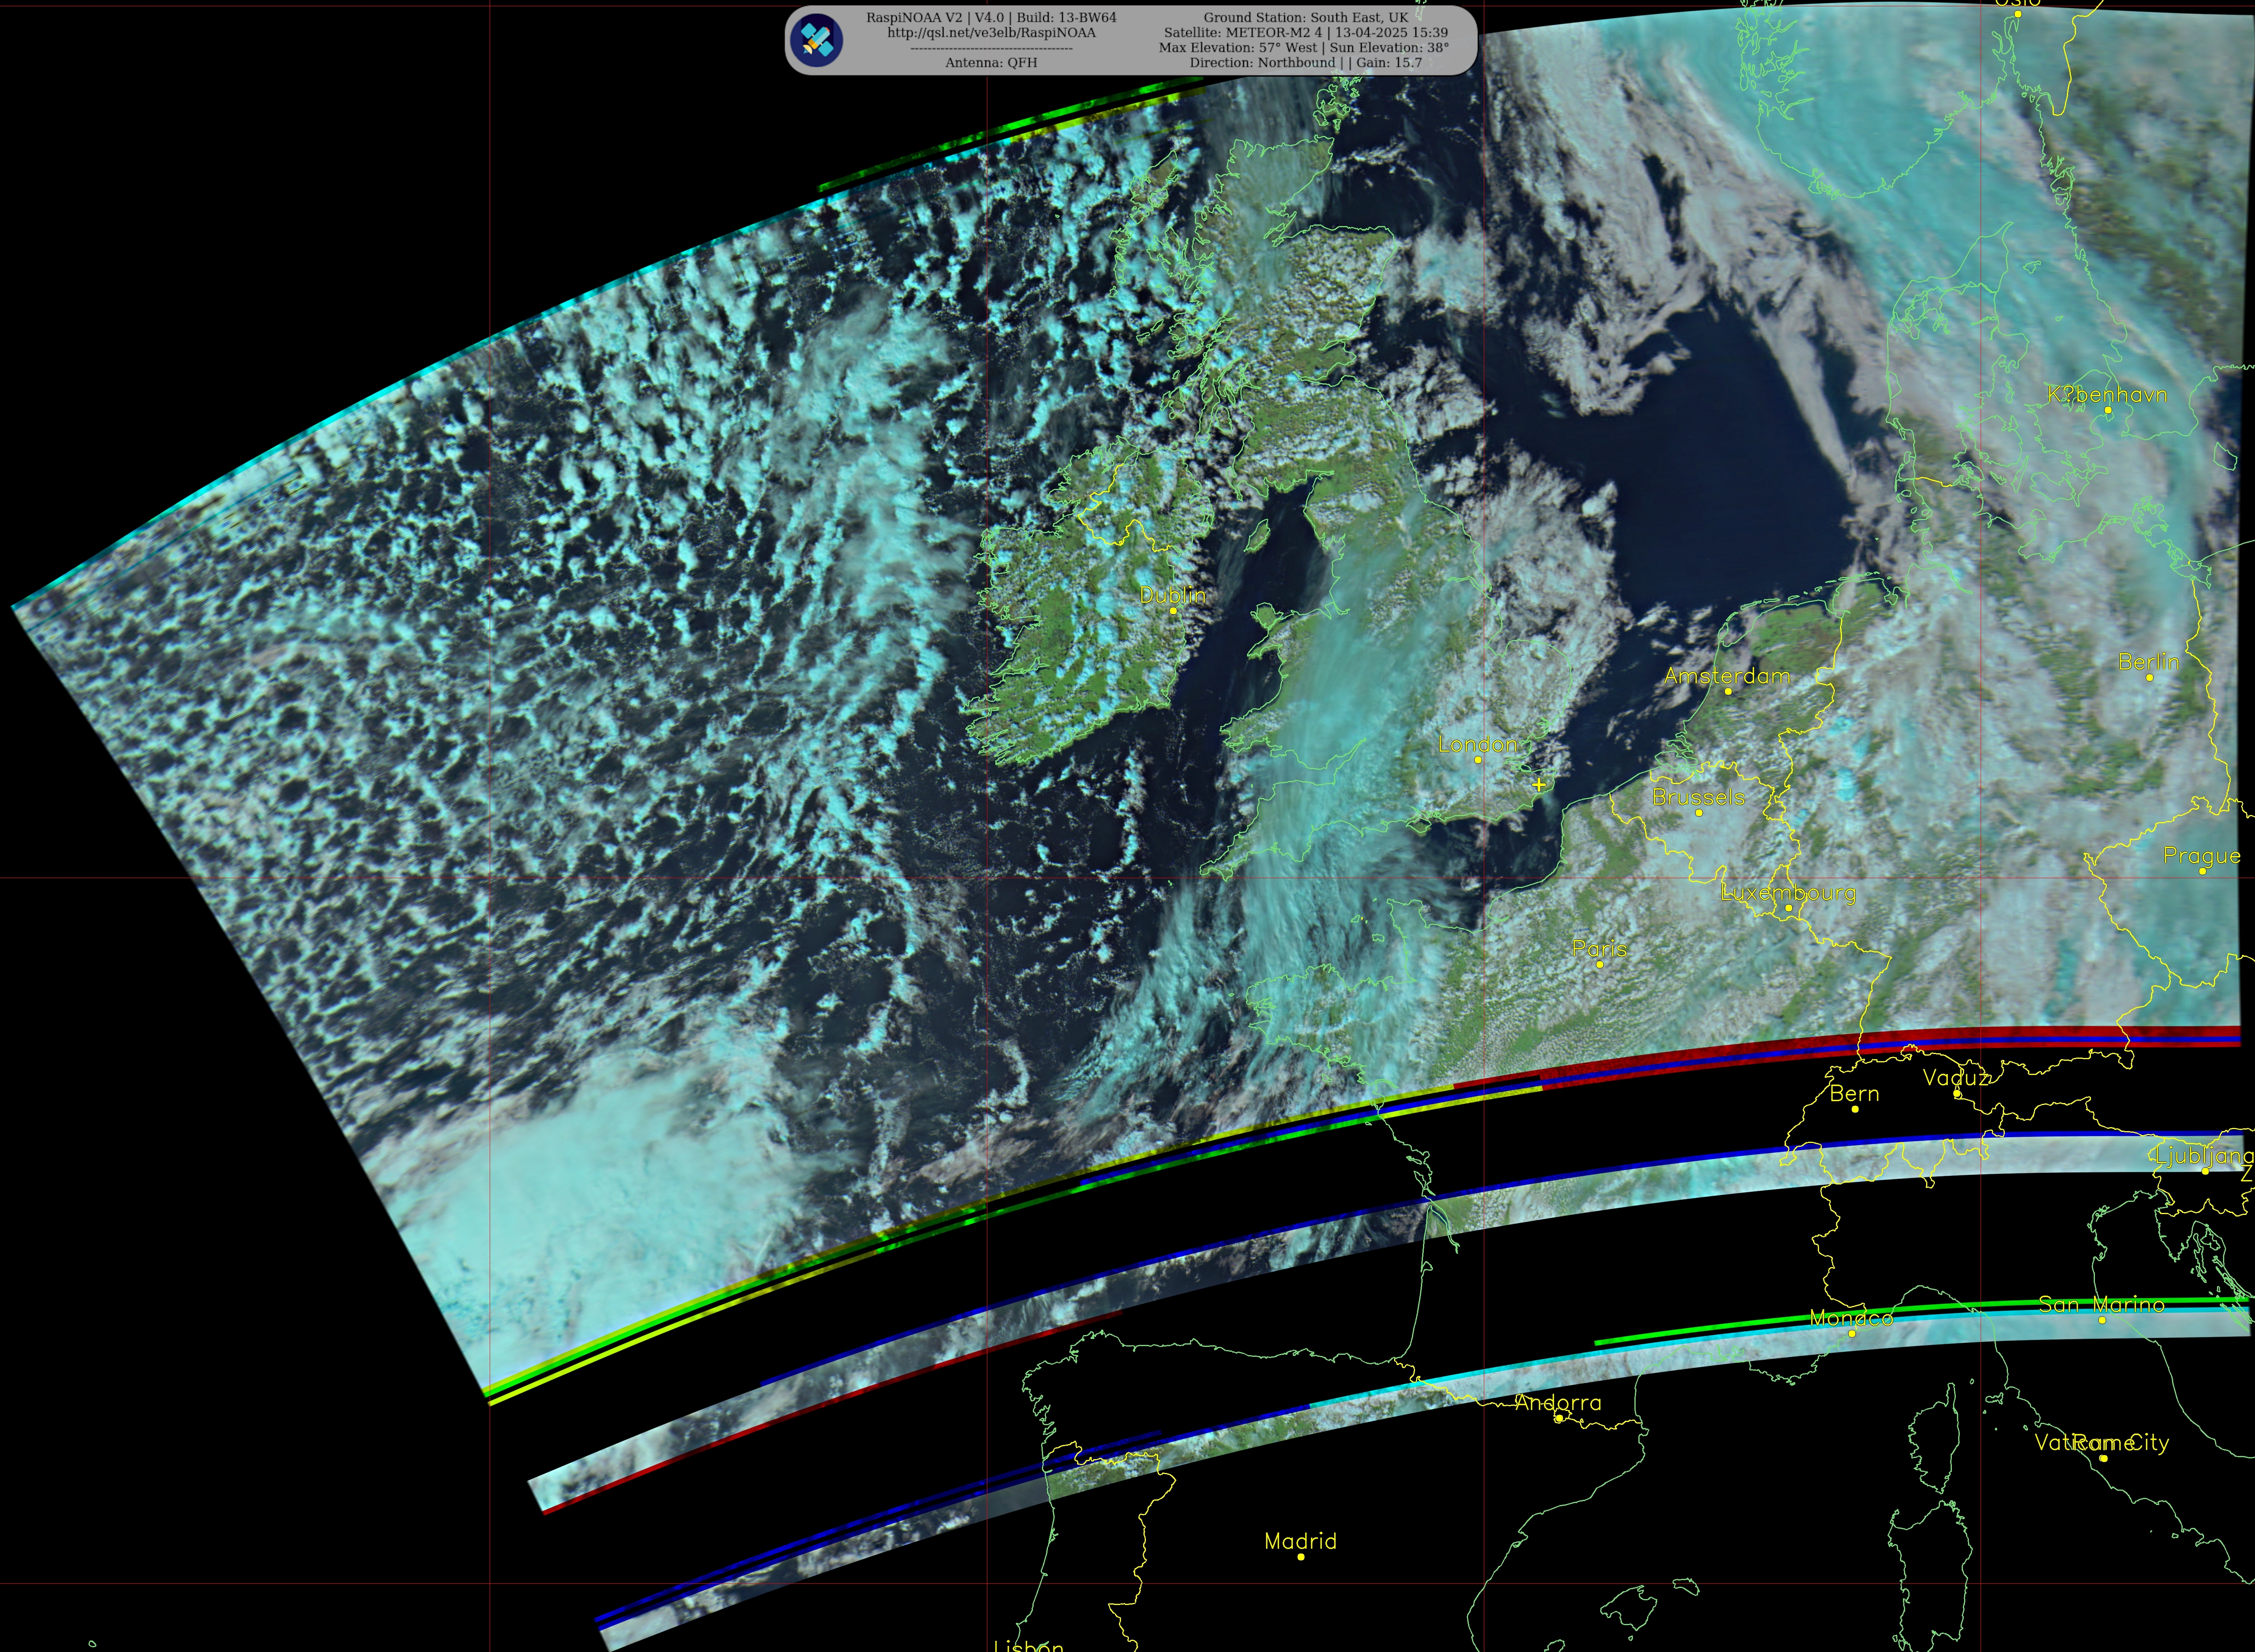Click the 'Max Elevation: 57° West' line
The height and width of the screenshot is (1652, 2255).
click(x=1304, y=48)
